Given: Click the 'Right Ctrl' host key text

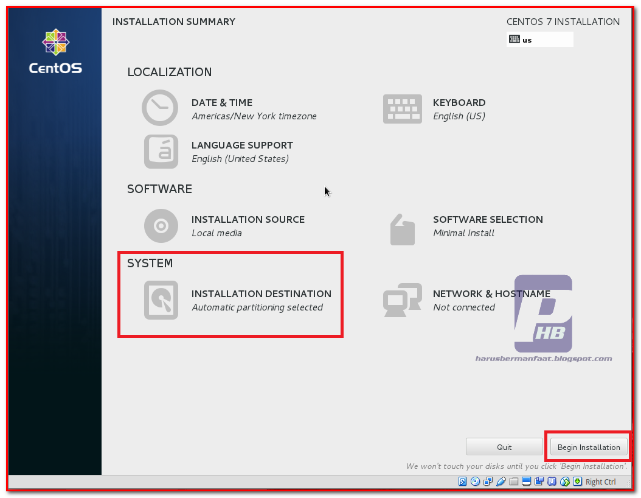Looking at the screenshot, I should (600, 482).
